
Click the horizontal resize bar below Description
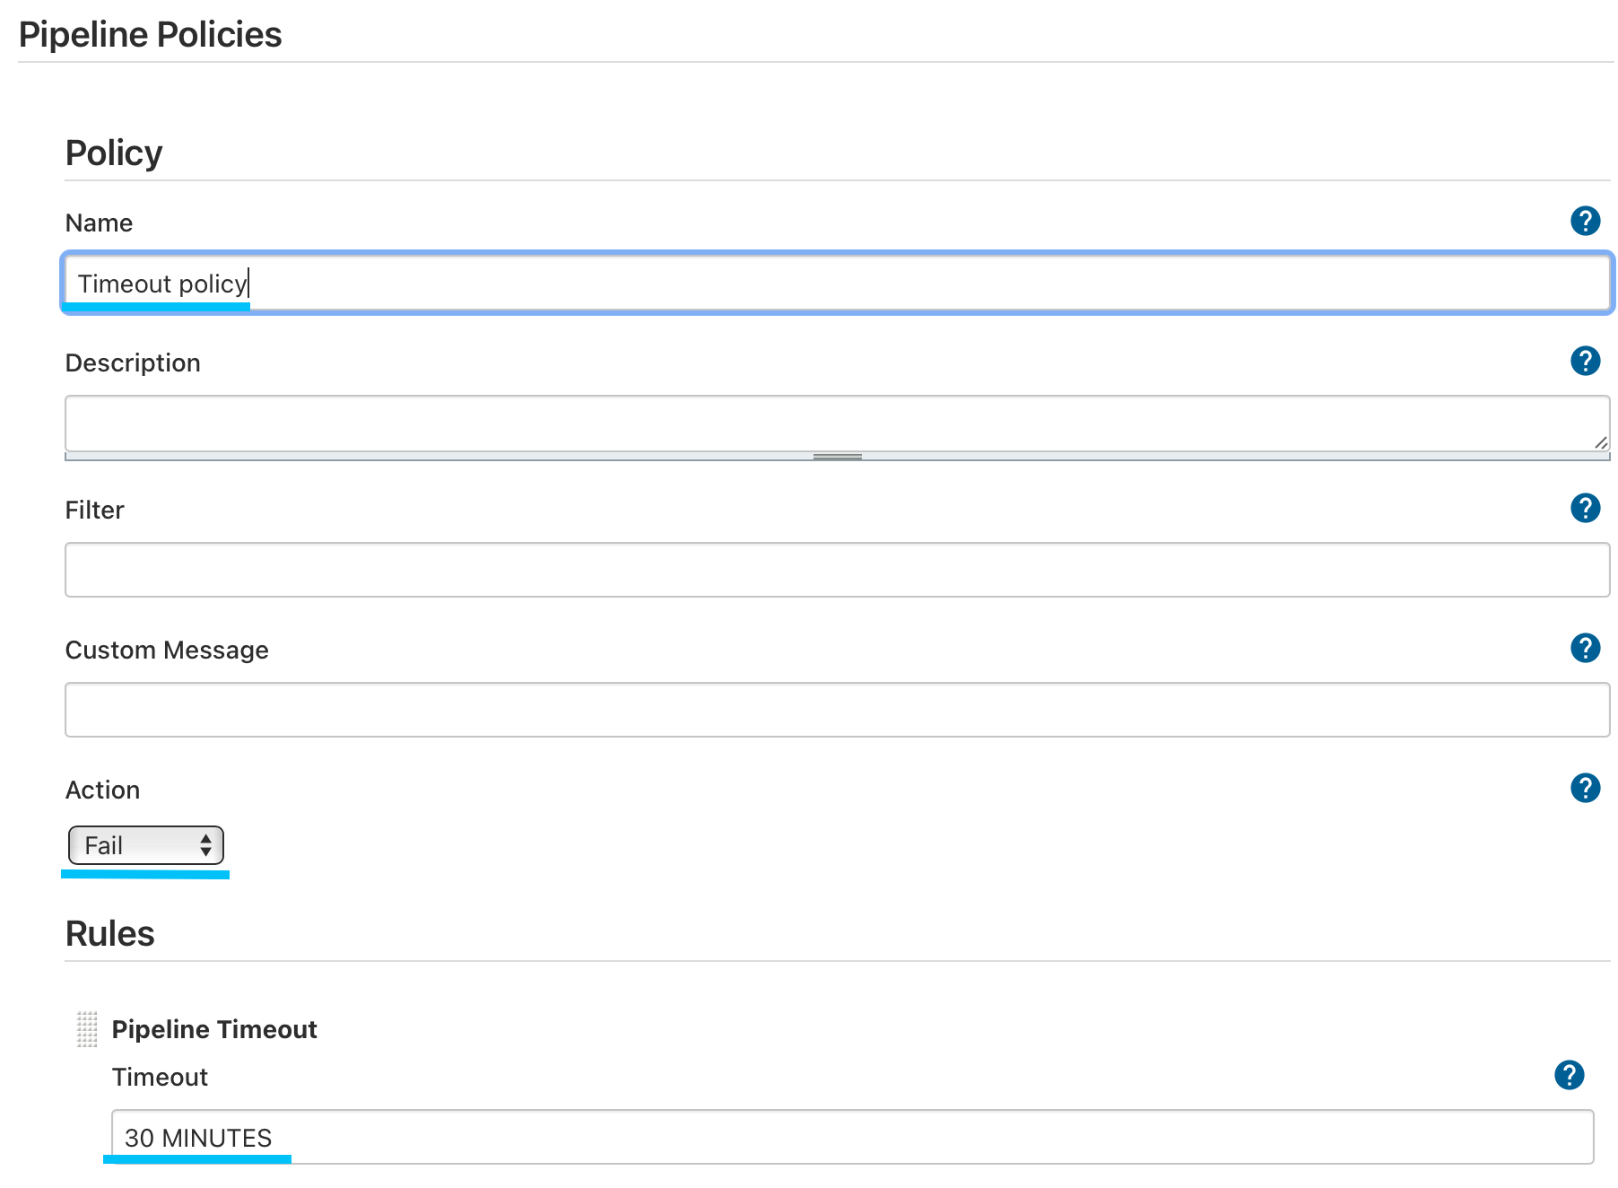(837, 457)
